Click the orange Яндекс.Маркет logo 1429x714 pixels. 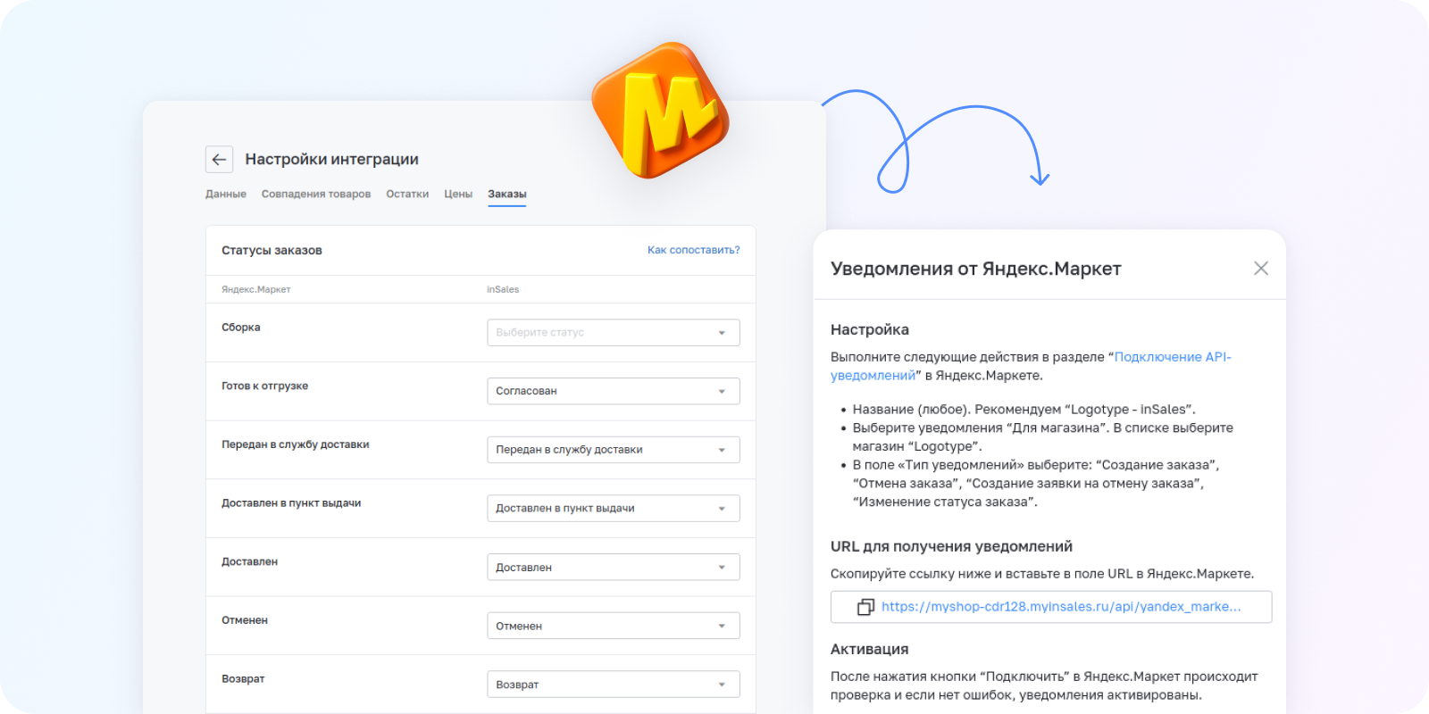661,111
